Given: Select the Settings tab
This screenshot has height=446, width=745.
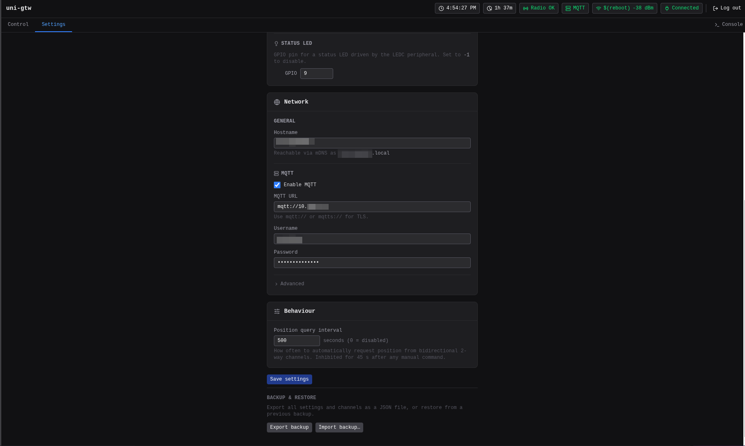Looking at the screenshot, I should [54, 25].
